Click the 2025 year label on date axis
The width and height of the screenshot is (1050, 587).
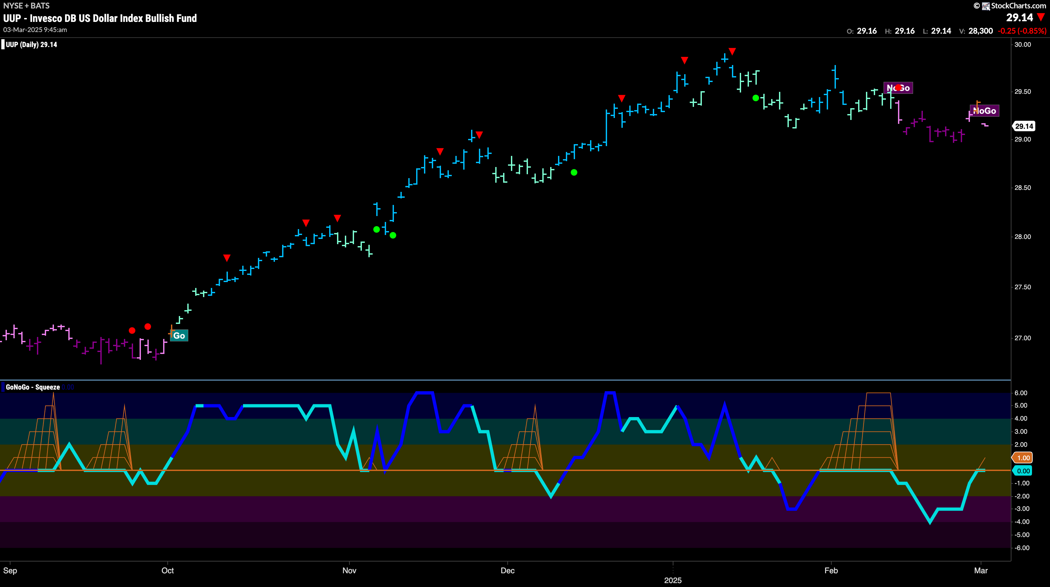[673, 580]
